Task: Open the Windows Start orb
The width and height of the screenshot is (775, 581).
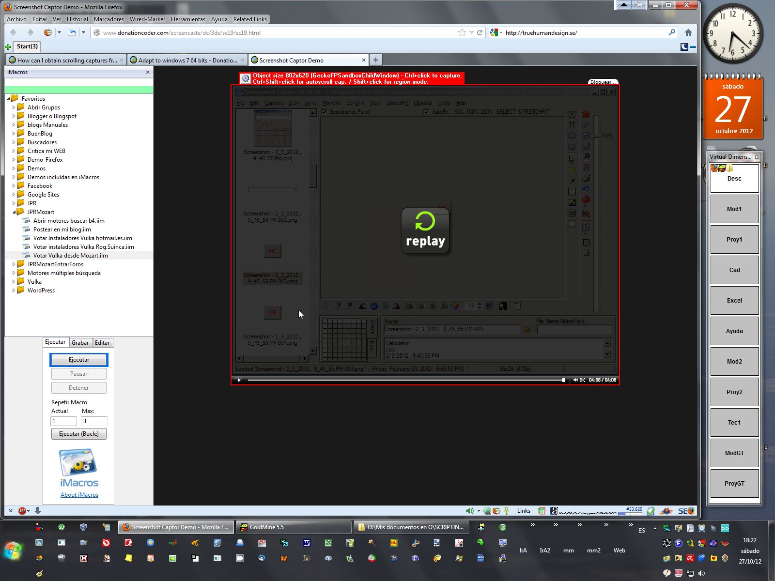Action: pyautogui.click(x=13, y=551)
